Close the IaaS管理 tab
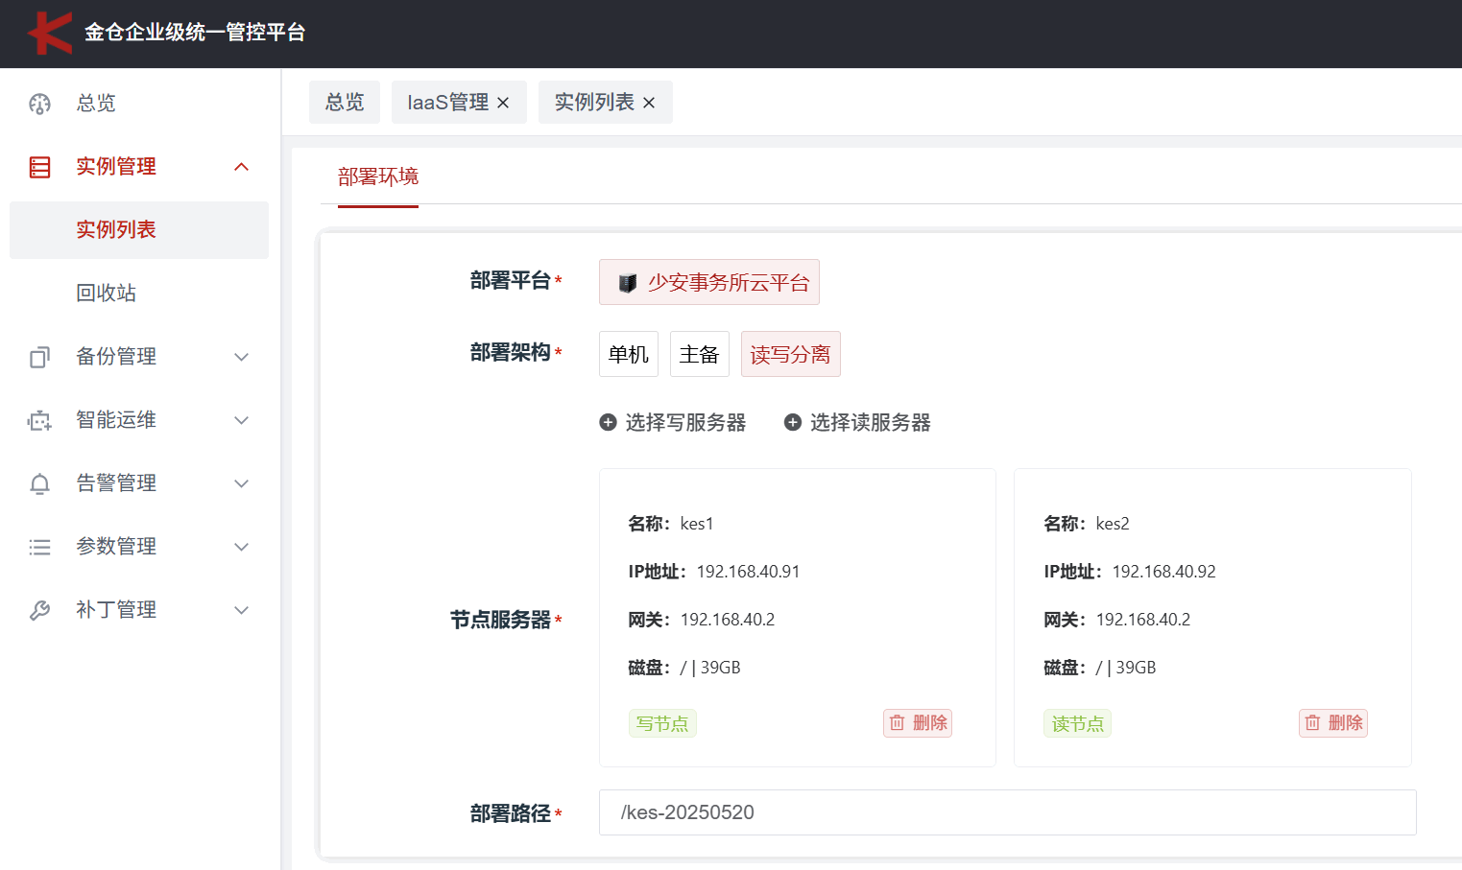 (x=503, y=103)
